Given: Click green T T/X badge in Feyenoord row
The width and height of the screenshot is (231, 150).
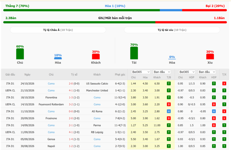Looking at the screenshot, I should 224,104.
